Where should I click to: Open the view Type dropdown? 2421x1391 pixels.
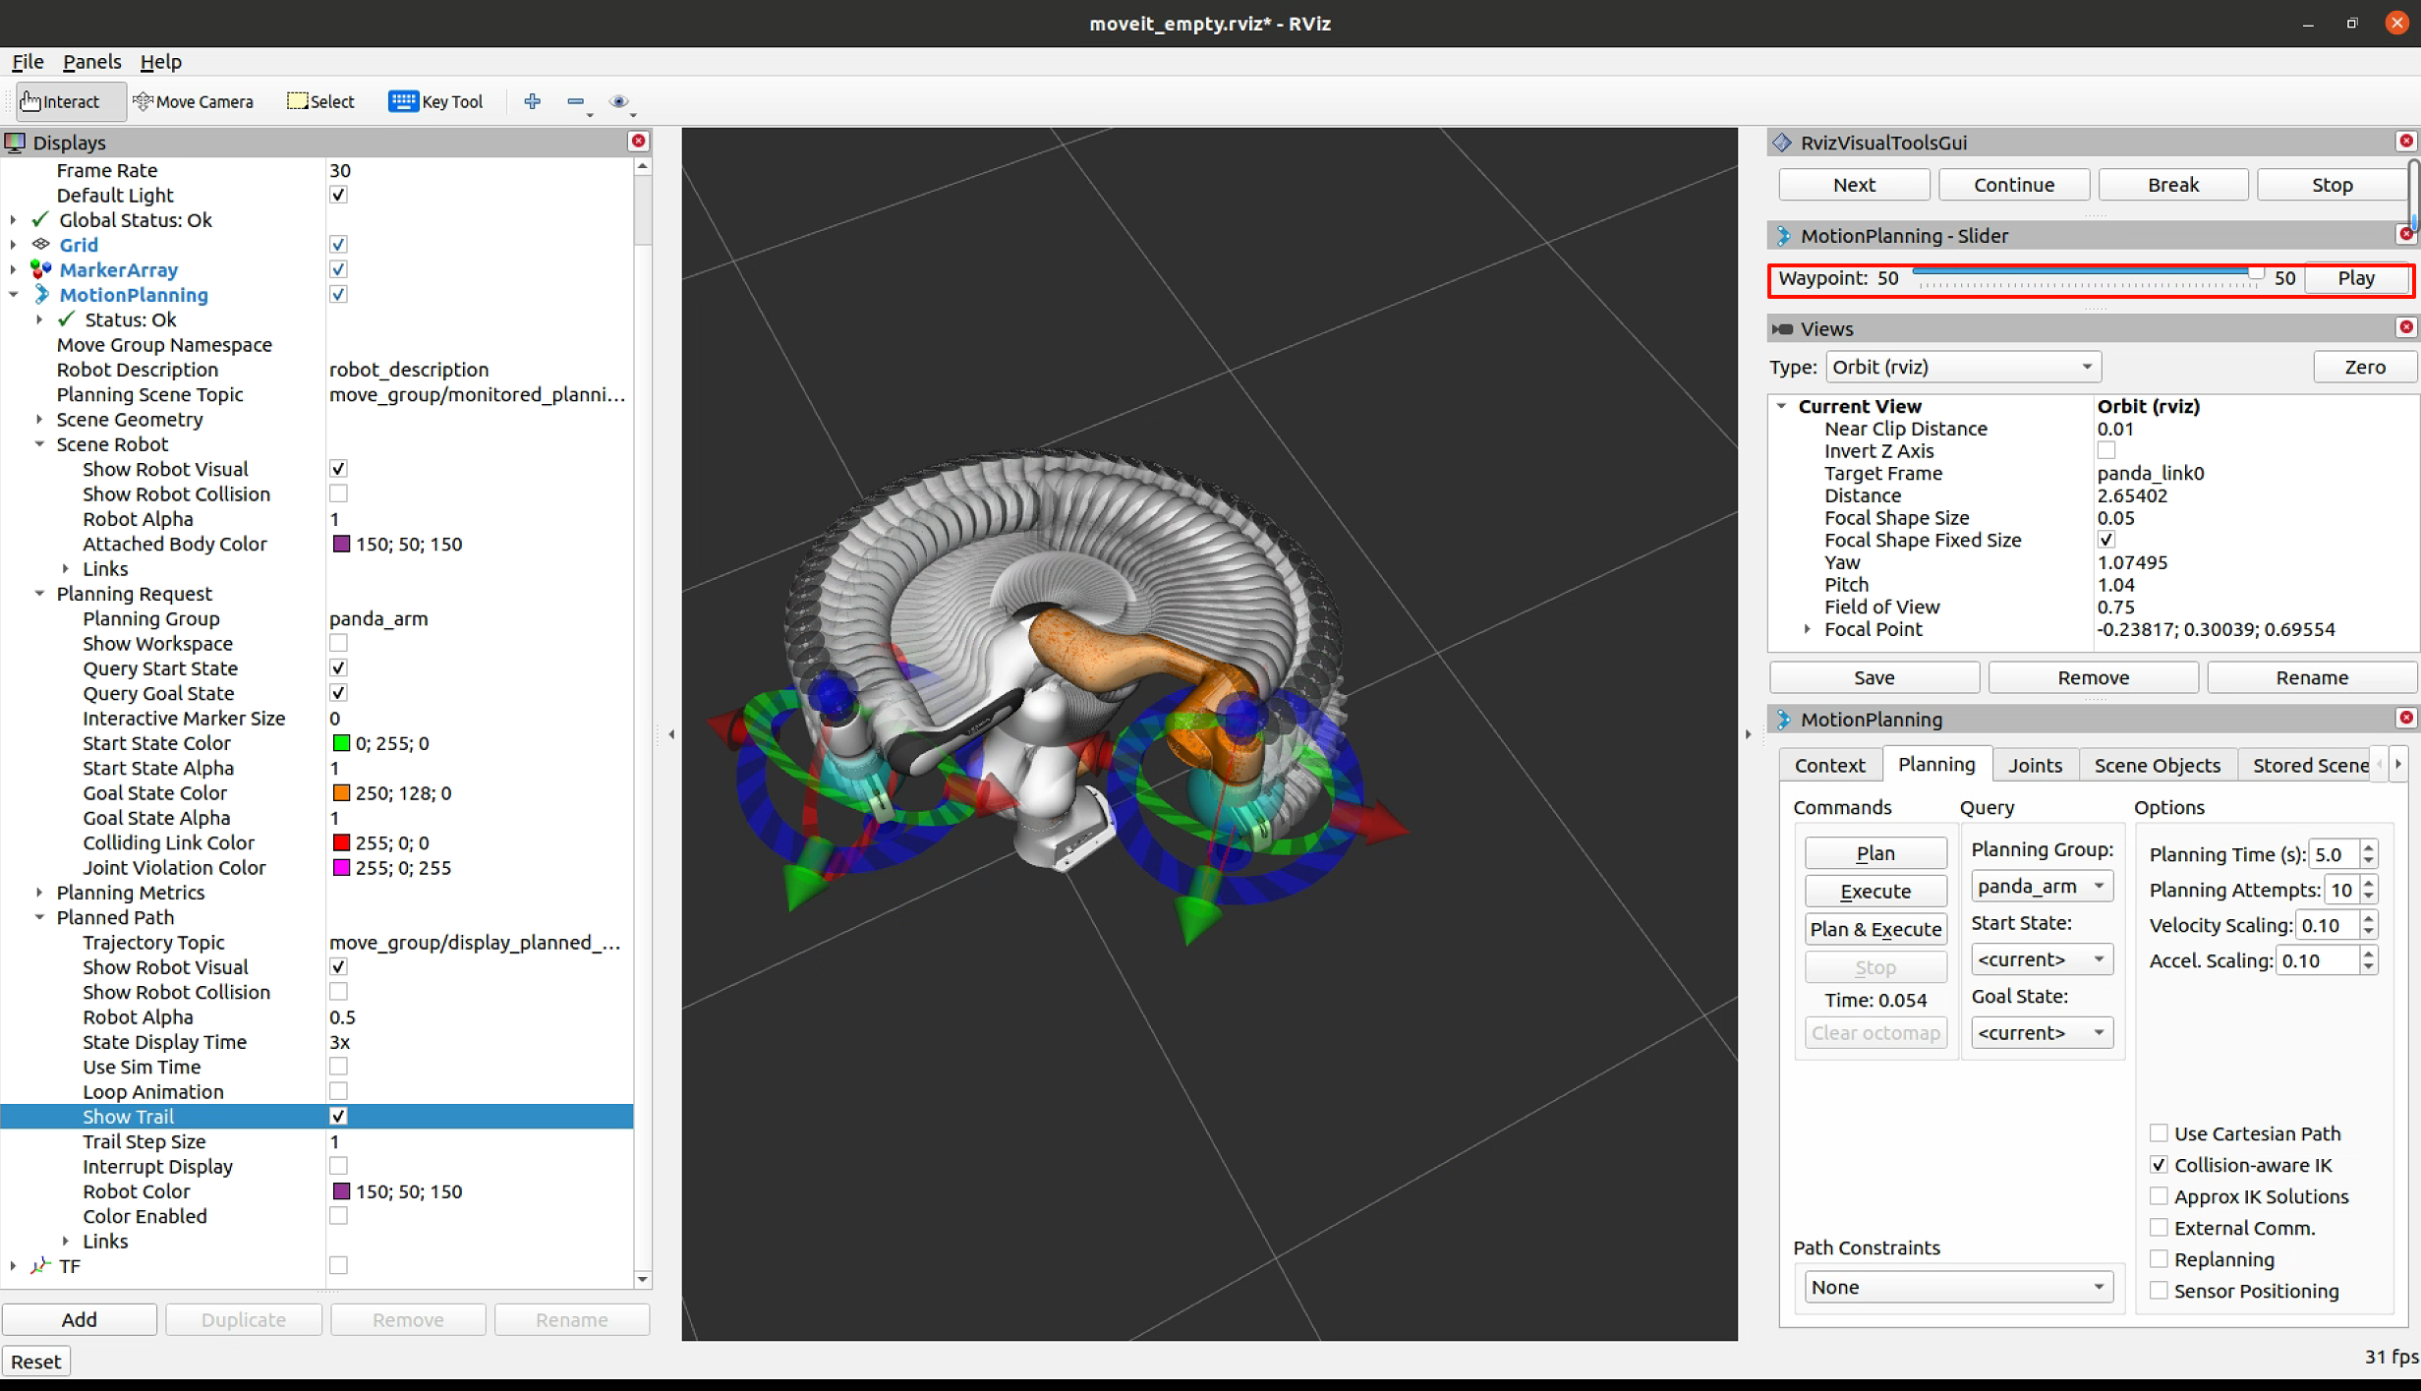(x=1962, y=367)
